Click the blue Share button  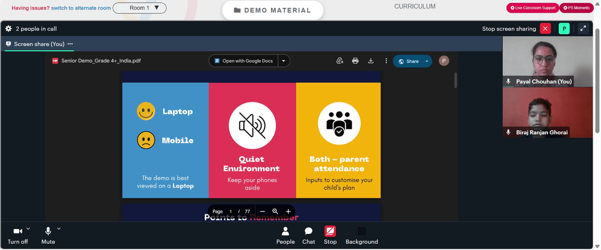pos(408,61)
